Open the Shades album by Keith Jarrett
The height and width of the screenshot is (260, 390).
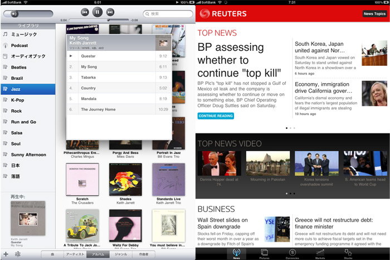[x=125, y=179]
